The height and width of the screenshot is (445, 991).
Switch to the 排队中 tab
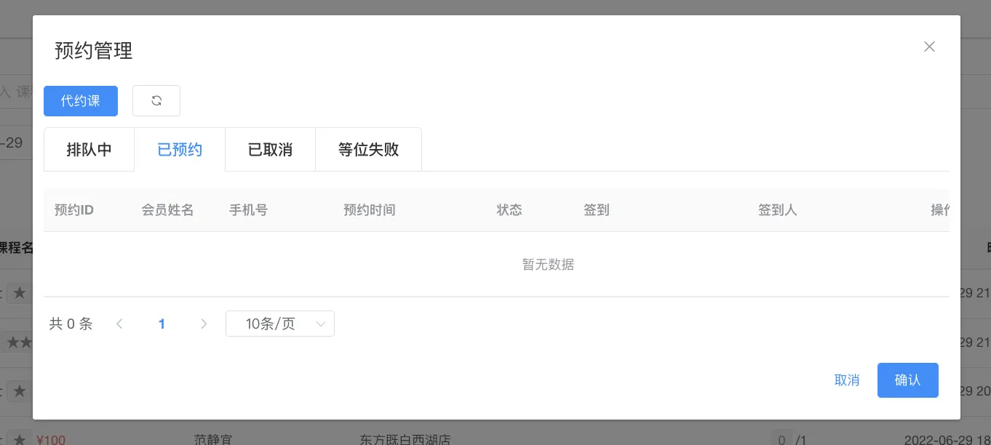(89, 150)
